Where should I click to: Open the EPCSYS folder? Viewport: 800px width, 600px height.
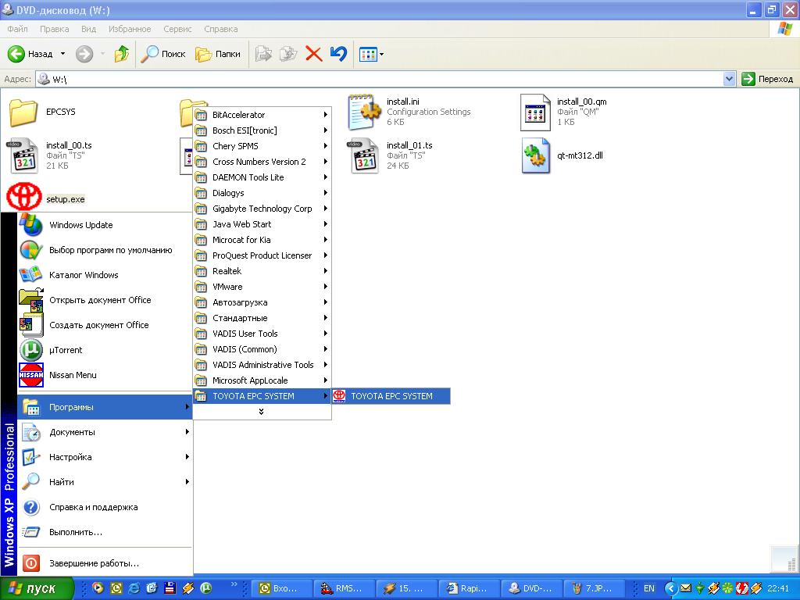tap(23, 112)
